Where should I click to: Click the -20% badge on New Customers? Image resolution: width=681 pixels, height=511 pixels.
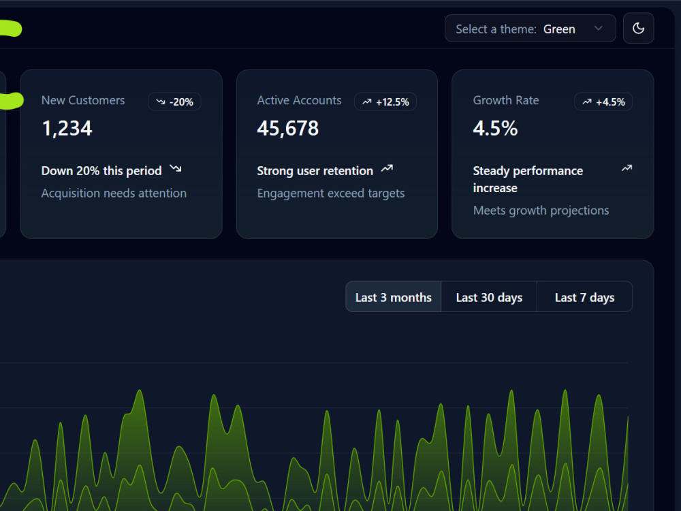pos(174,102)
